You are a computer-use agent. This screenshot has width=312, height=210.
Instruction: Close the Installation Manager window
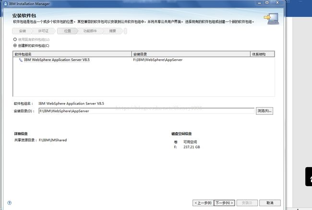[277, 2]
